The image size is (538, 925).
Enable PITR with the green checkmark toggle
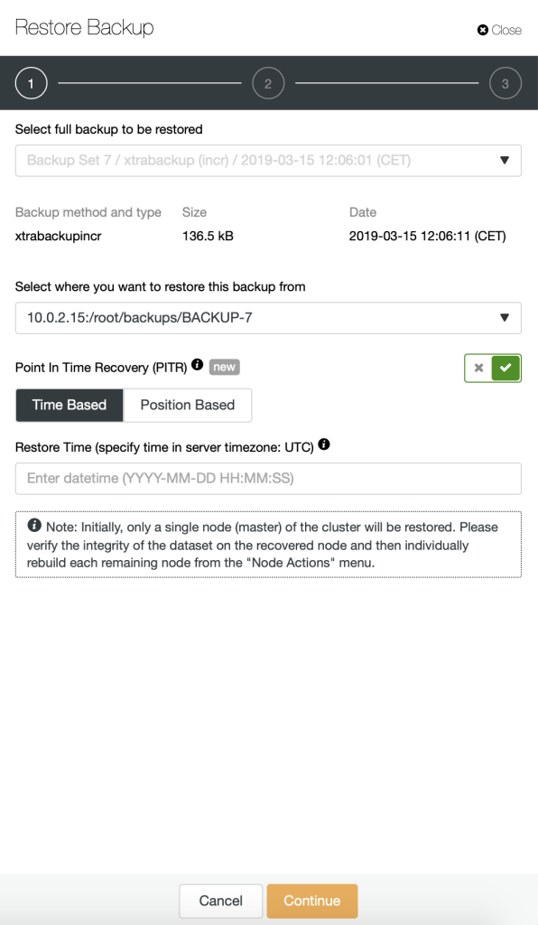tap(506, 369)
